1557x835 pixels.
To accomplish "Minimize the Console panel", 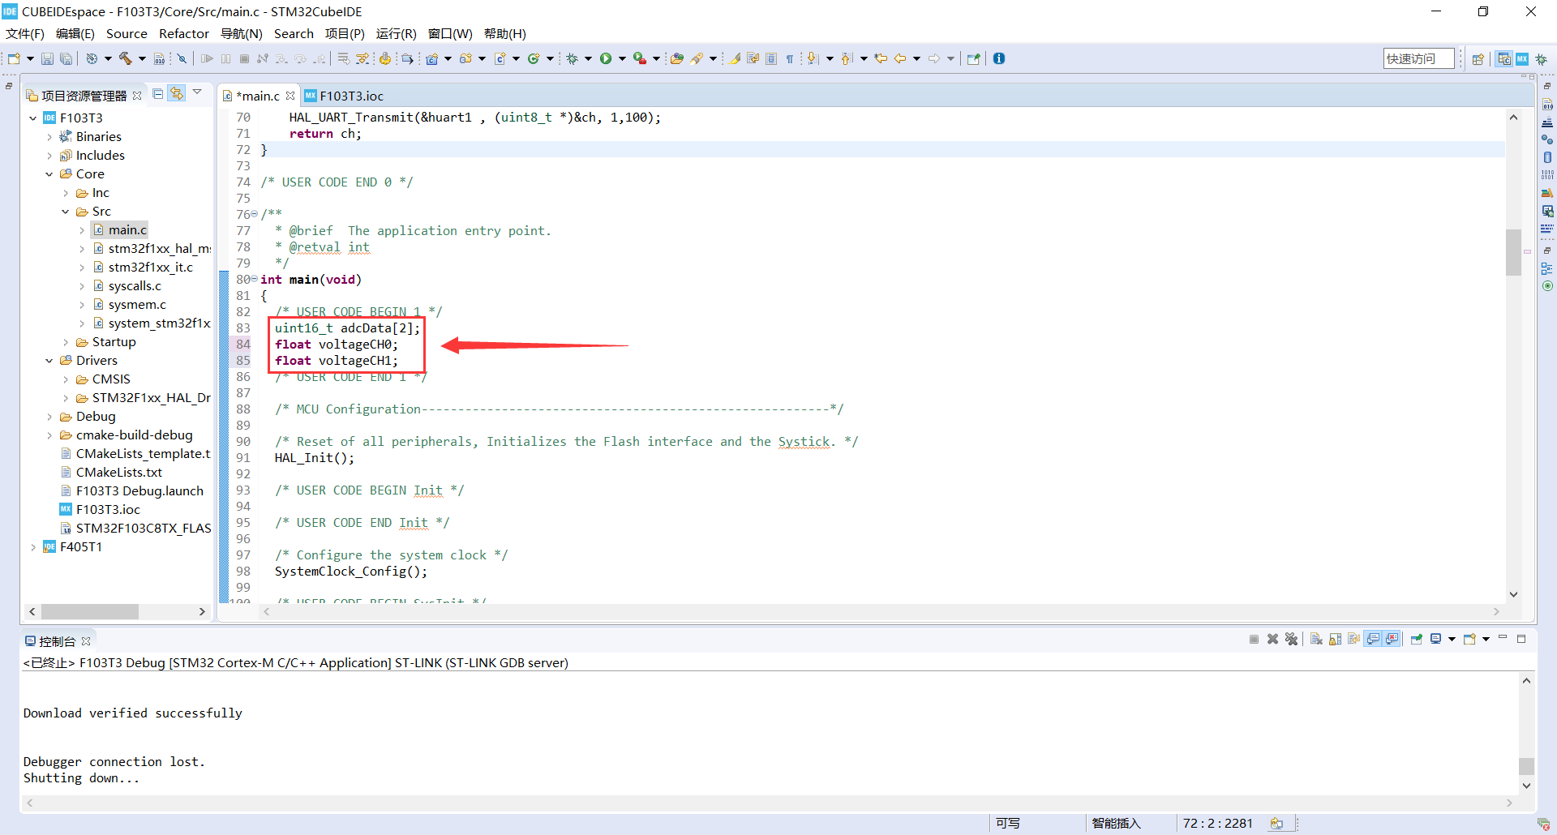I will [1503, 640].
